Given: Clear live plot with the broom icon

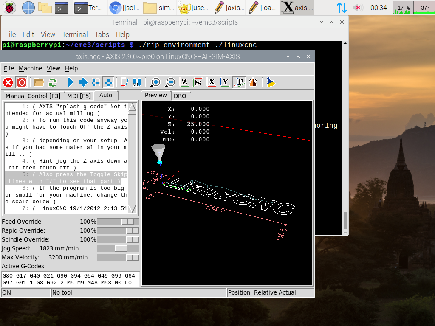Looking at the screenshot, I should pos(271,82).
